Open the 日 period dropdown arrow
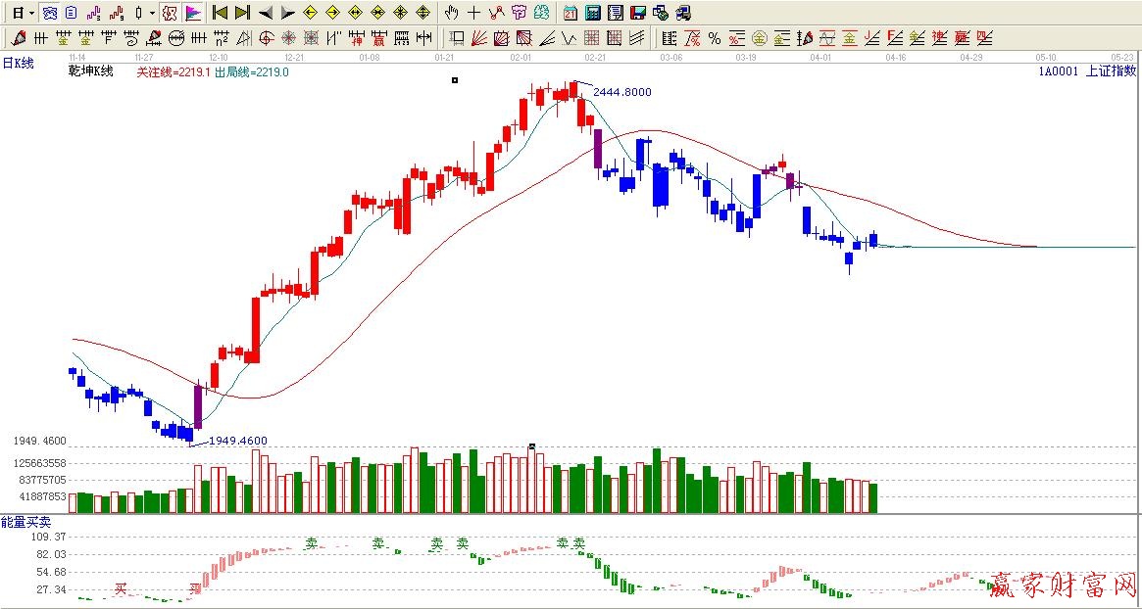This screenshot has width=1142, height=609. 31,13
